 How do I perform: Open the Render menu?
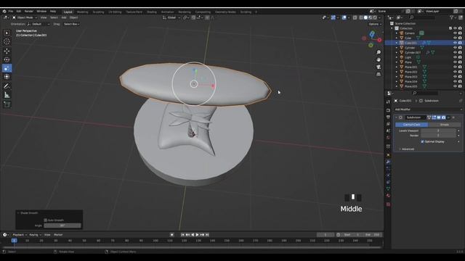click(29, 12)
